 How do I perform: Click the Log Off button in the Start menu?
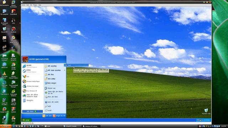[47, 116]
